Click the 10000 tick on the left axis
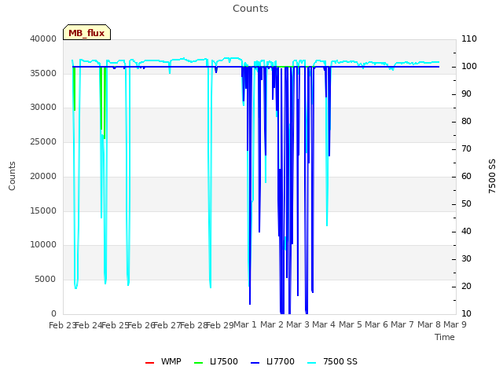The height and width of the screenshot is (377, 503). click(x=43, y=244)
